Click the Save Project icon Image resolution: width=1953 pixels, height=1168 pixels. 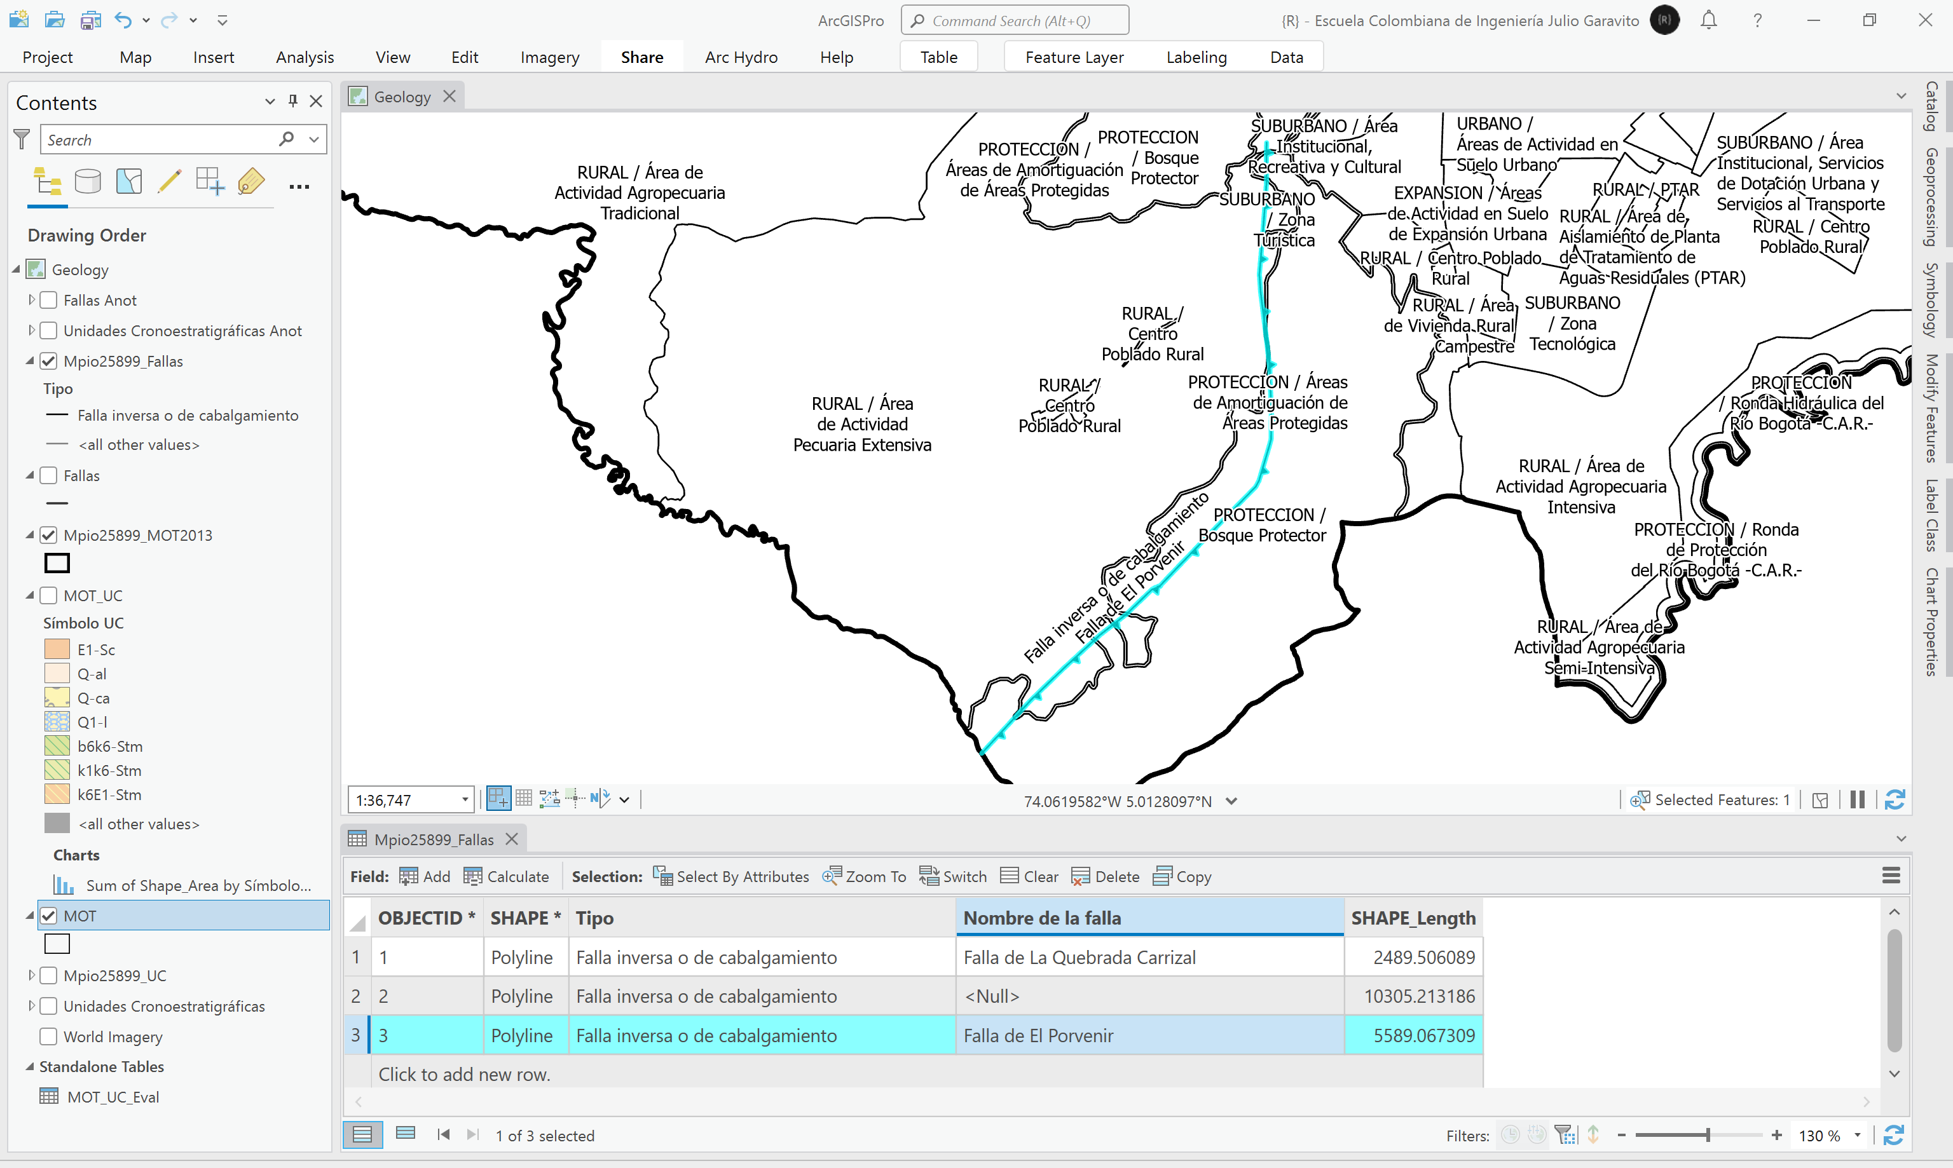coord(90,20)
